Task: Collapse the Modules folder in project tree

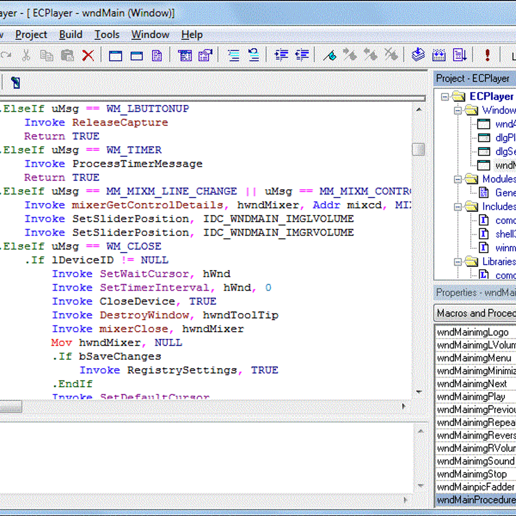Action: [x=458, y=179]
